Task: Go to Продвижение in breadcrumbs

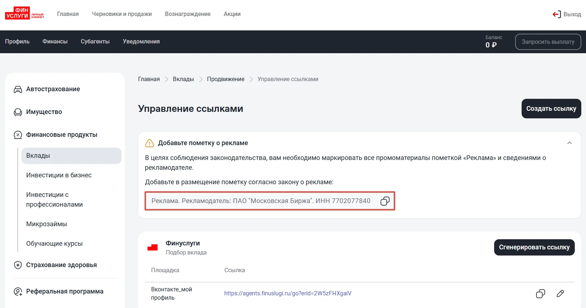Action: [x=226, y=79]
